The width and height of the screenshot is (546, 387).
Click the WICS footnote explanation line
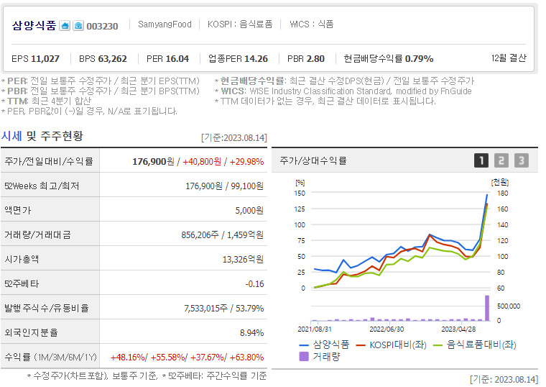343,91
